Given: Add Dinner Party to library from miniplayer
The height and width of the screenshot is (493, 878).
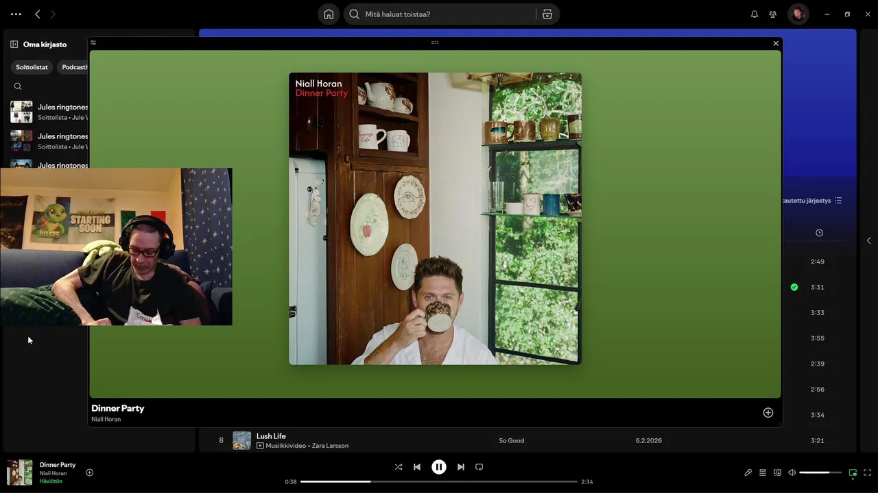Looking at the screenshot, I should click(768, 413).
